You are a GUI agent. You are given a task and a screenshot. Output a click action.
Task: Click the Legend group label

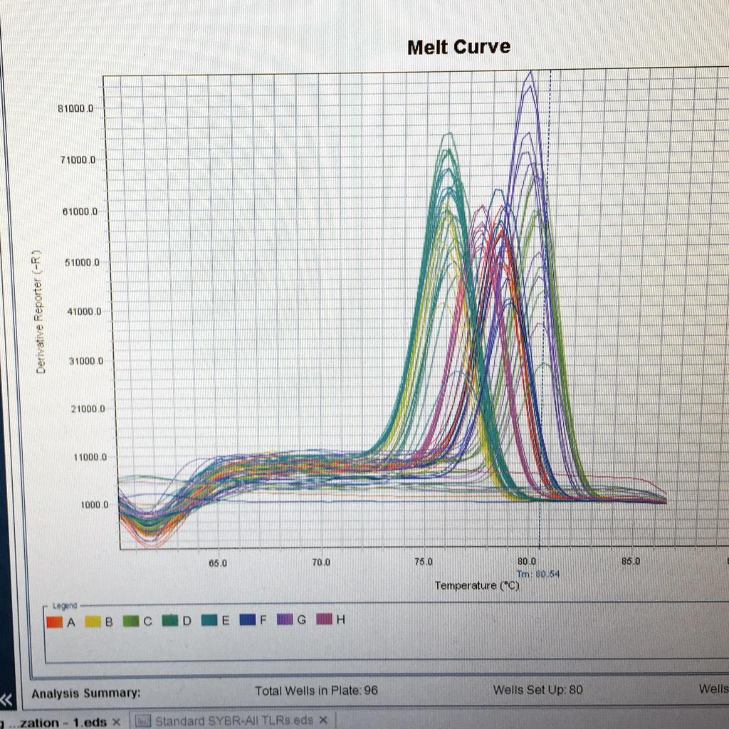pos(65,606)
